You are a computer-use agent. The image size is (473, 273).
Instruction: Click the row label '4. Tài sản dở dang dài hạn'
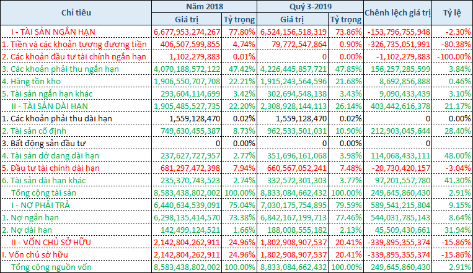pyautogui.click(x=50, y=156)
